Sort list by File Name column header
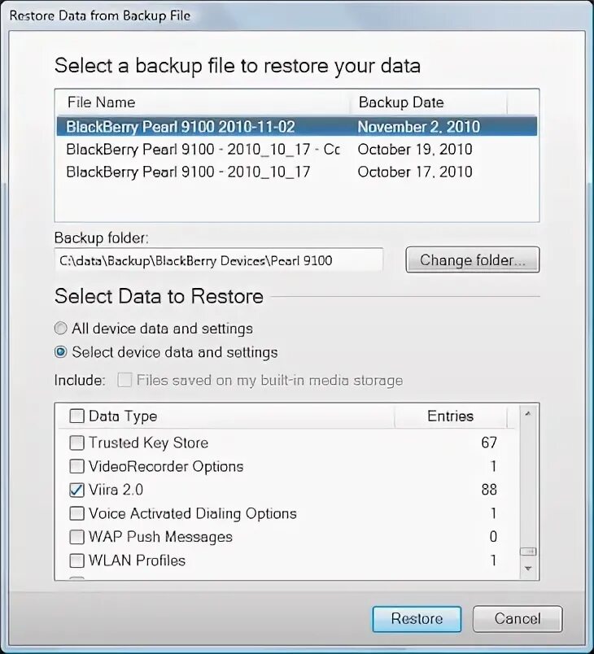The width and height of the screenshot is (594, 654). [x=203, y=102]
